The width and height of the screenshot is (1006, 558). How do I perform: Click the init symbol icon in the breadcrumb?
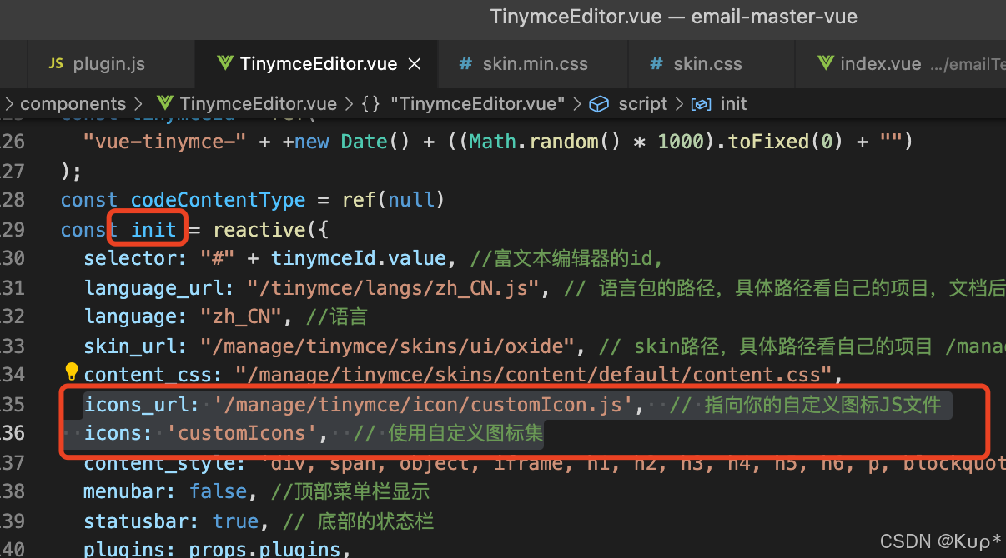pos(701,103)
